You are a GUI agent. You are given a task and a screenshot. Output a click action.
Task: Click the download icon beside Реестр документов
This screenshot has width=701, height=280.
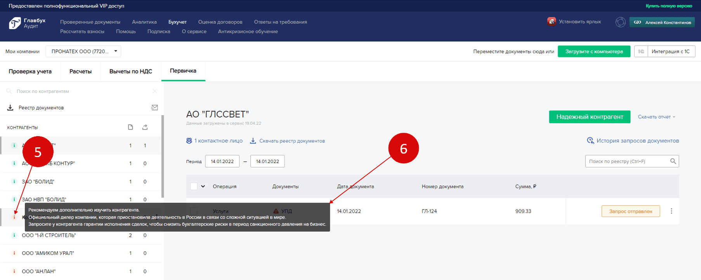coord(10,107)
